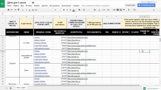Viewport: 161px width, 90px height.
Task: Undo the last action
Action: (x=12, y=10)
